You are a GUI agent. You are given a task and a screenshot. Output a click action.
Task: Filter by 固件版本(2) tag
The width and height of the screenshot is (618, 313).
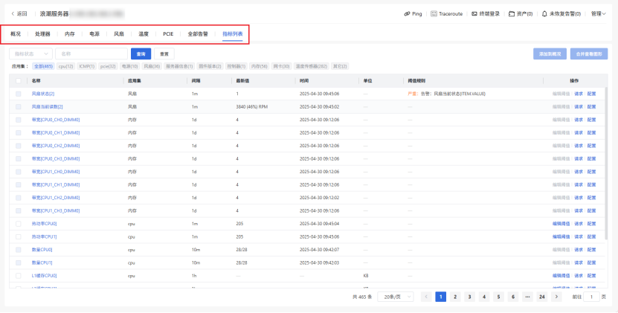click(x=210, y=66)
